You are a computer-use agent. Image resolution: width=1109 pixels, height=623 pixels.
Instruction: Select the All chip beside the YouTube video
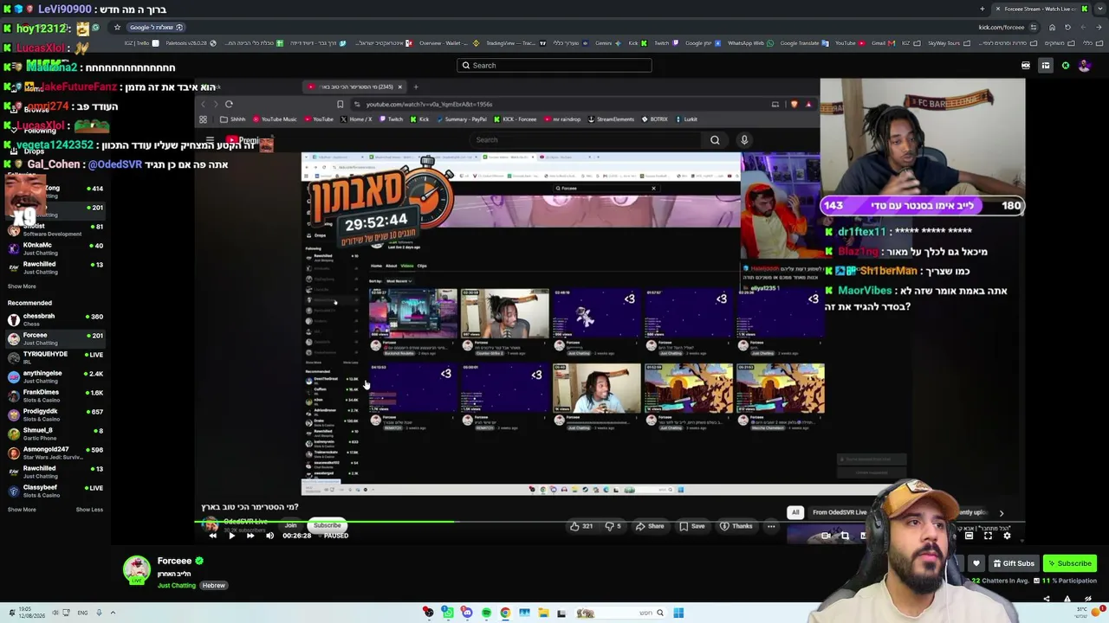tap(795, 512)
